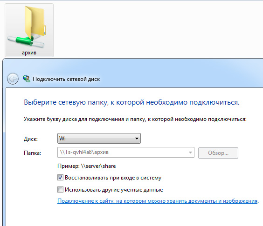263x226 pixels.
Task: Click the Обзор... browse button
Action: click(x=218, y=153)
